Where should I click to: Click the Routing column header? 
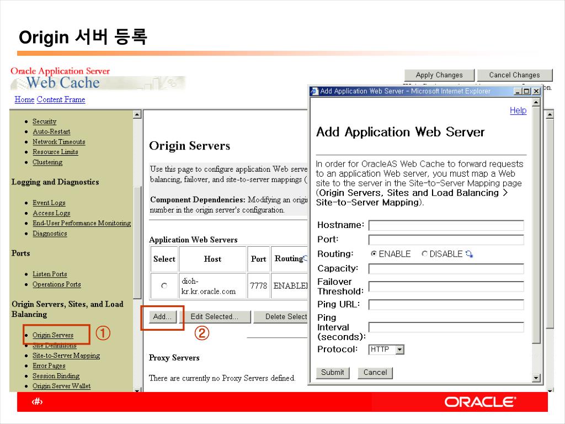pyautogui.click(x=289, y=259)
